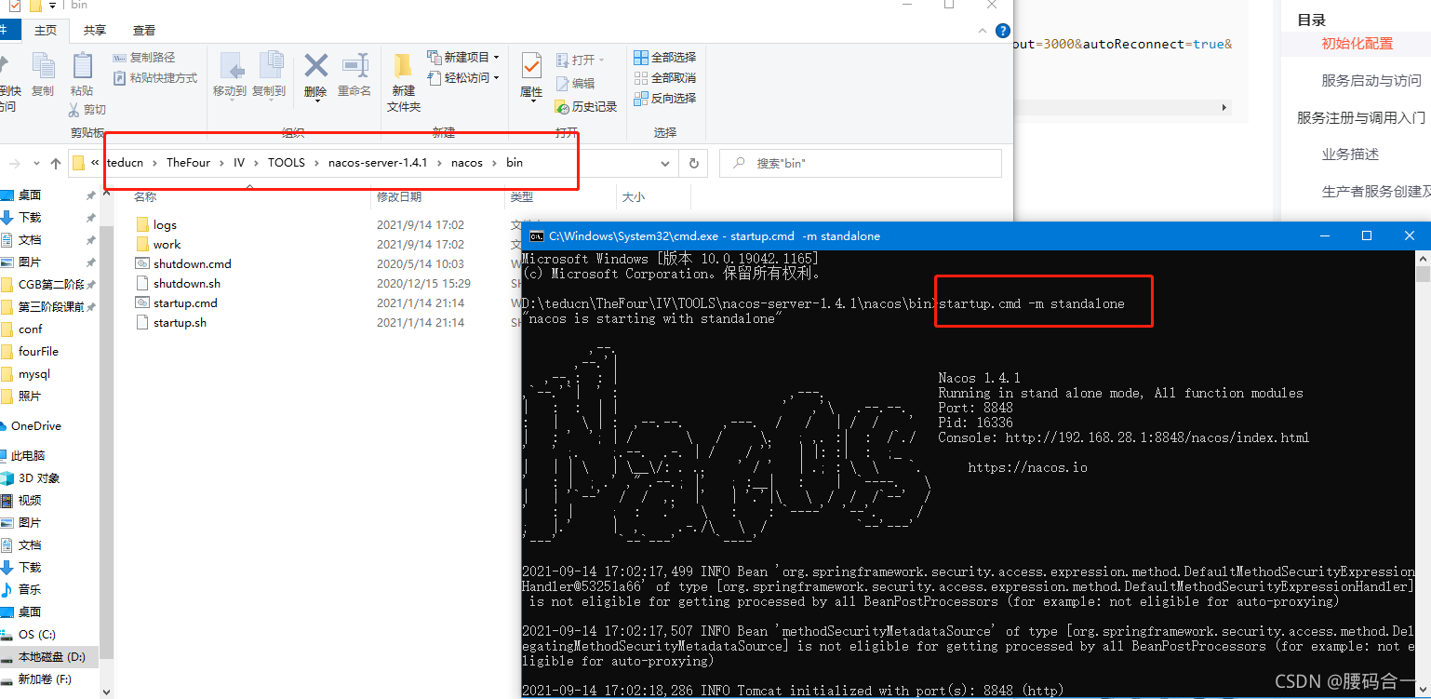Open 服务注册与调用入门 in page contents
This screenshot has height=699, width=1431.
[1361, 118]
